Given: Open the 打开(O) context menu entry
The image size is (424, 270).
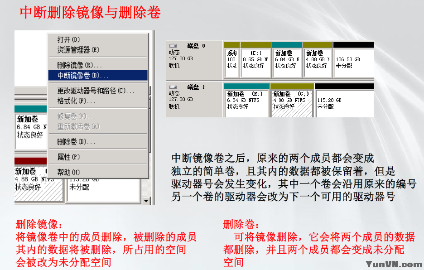Looking at the screenshot, I should click(98, 40).
